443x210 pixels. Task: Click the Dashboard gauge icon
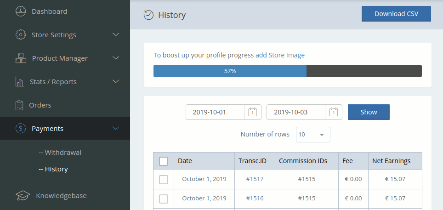click(x=21, y=11)
